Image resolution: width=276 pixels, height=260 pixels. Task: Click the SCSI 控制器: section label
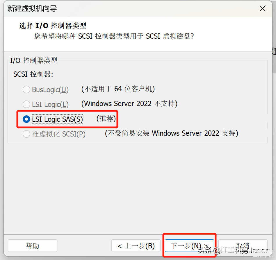(33, 74)
